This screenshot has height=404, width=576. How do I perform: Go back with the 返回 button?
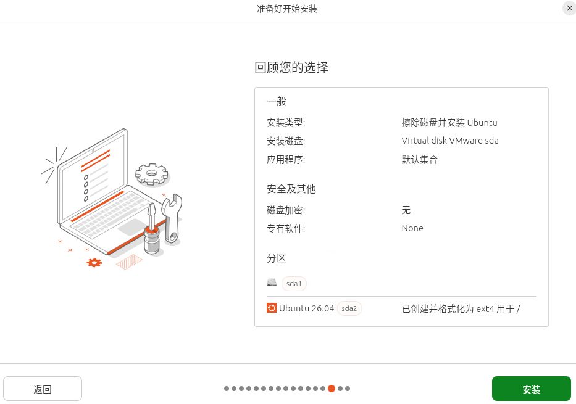pyautogui.click(x=43, y=389)
